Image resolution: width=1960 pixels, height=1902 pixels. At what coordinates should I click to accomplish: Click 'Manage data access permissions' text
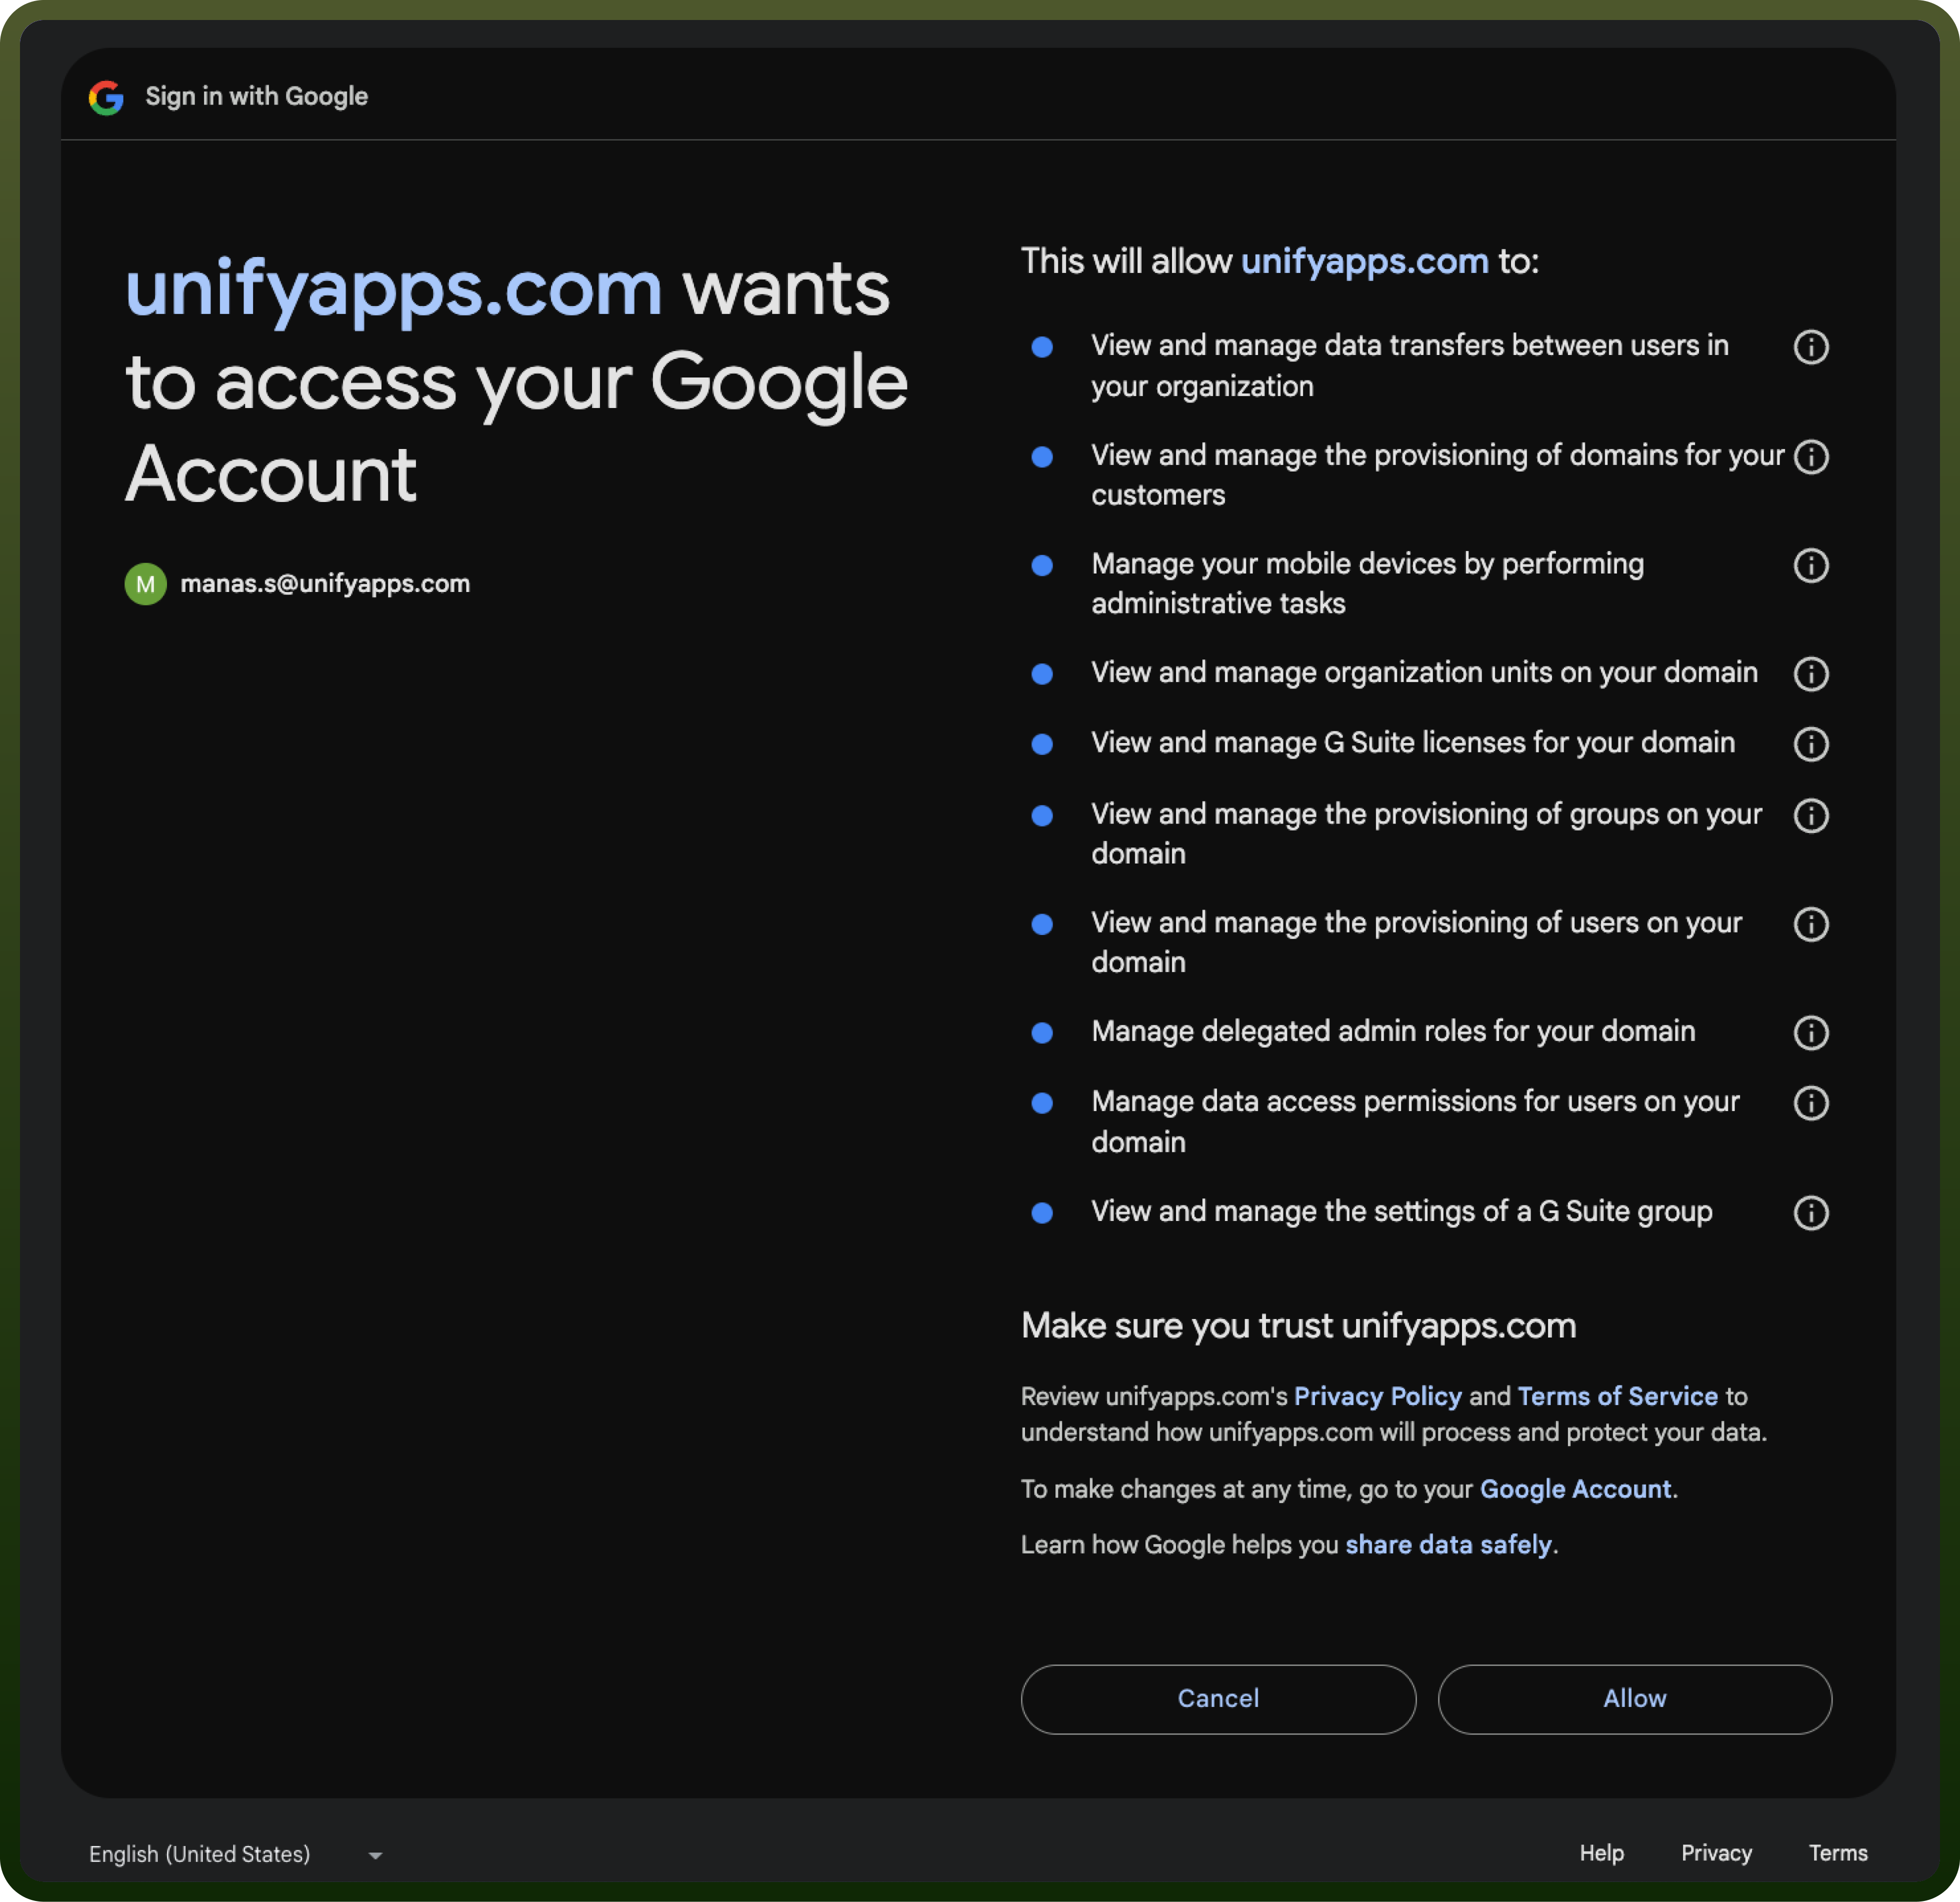[x=1415, y=1121]
